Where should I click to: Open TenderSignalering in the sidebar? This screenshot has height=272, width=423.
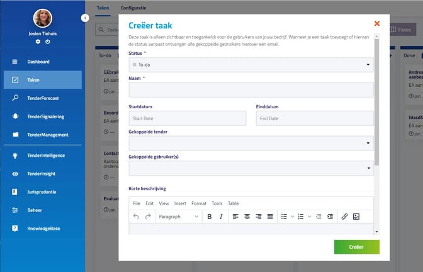click(43, 116)
